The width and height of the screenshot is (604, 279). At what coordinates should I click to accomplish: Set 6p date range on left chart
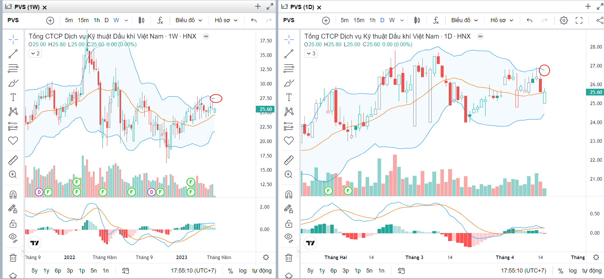click(58, 271)
